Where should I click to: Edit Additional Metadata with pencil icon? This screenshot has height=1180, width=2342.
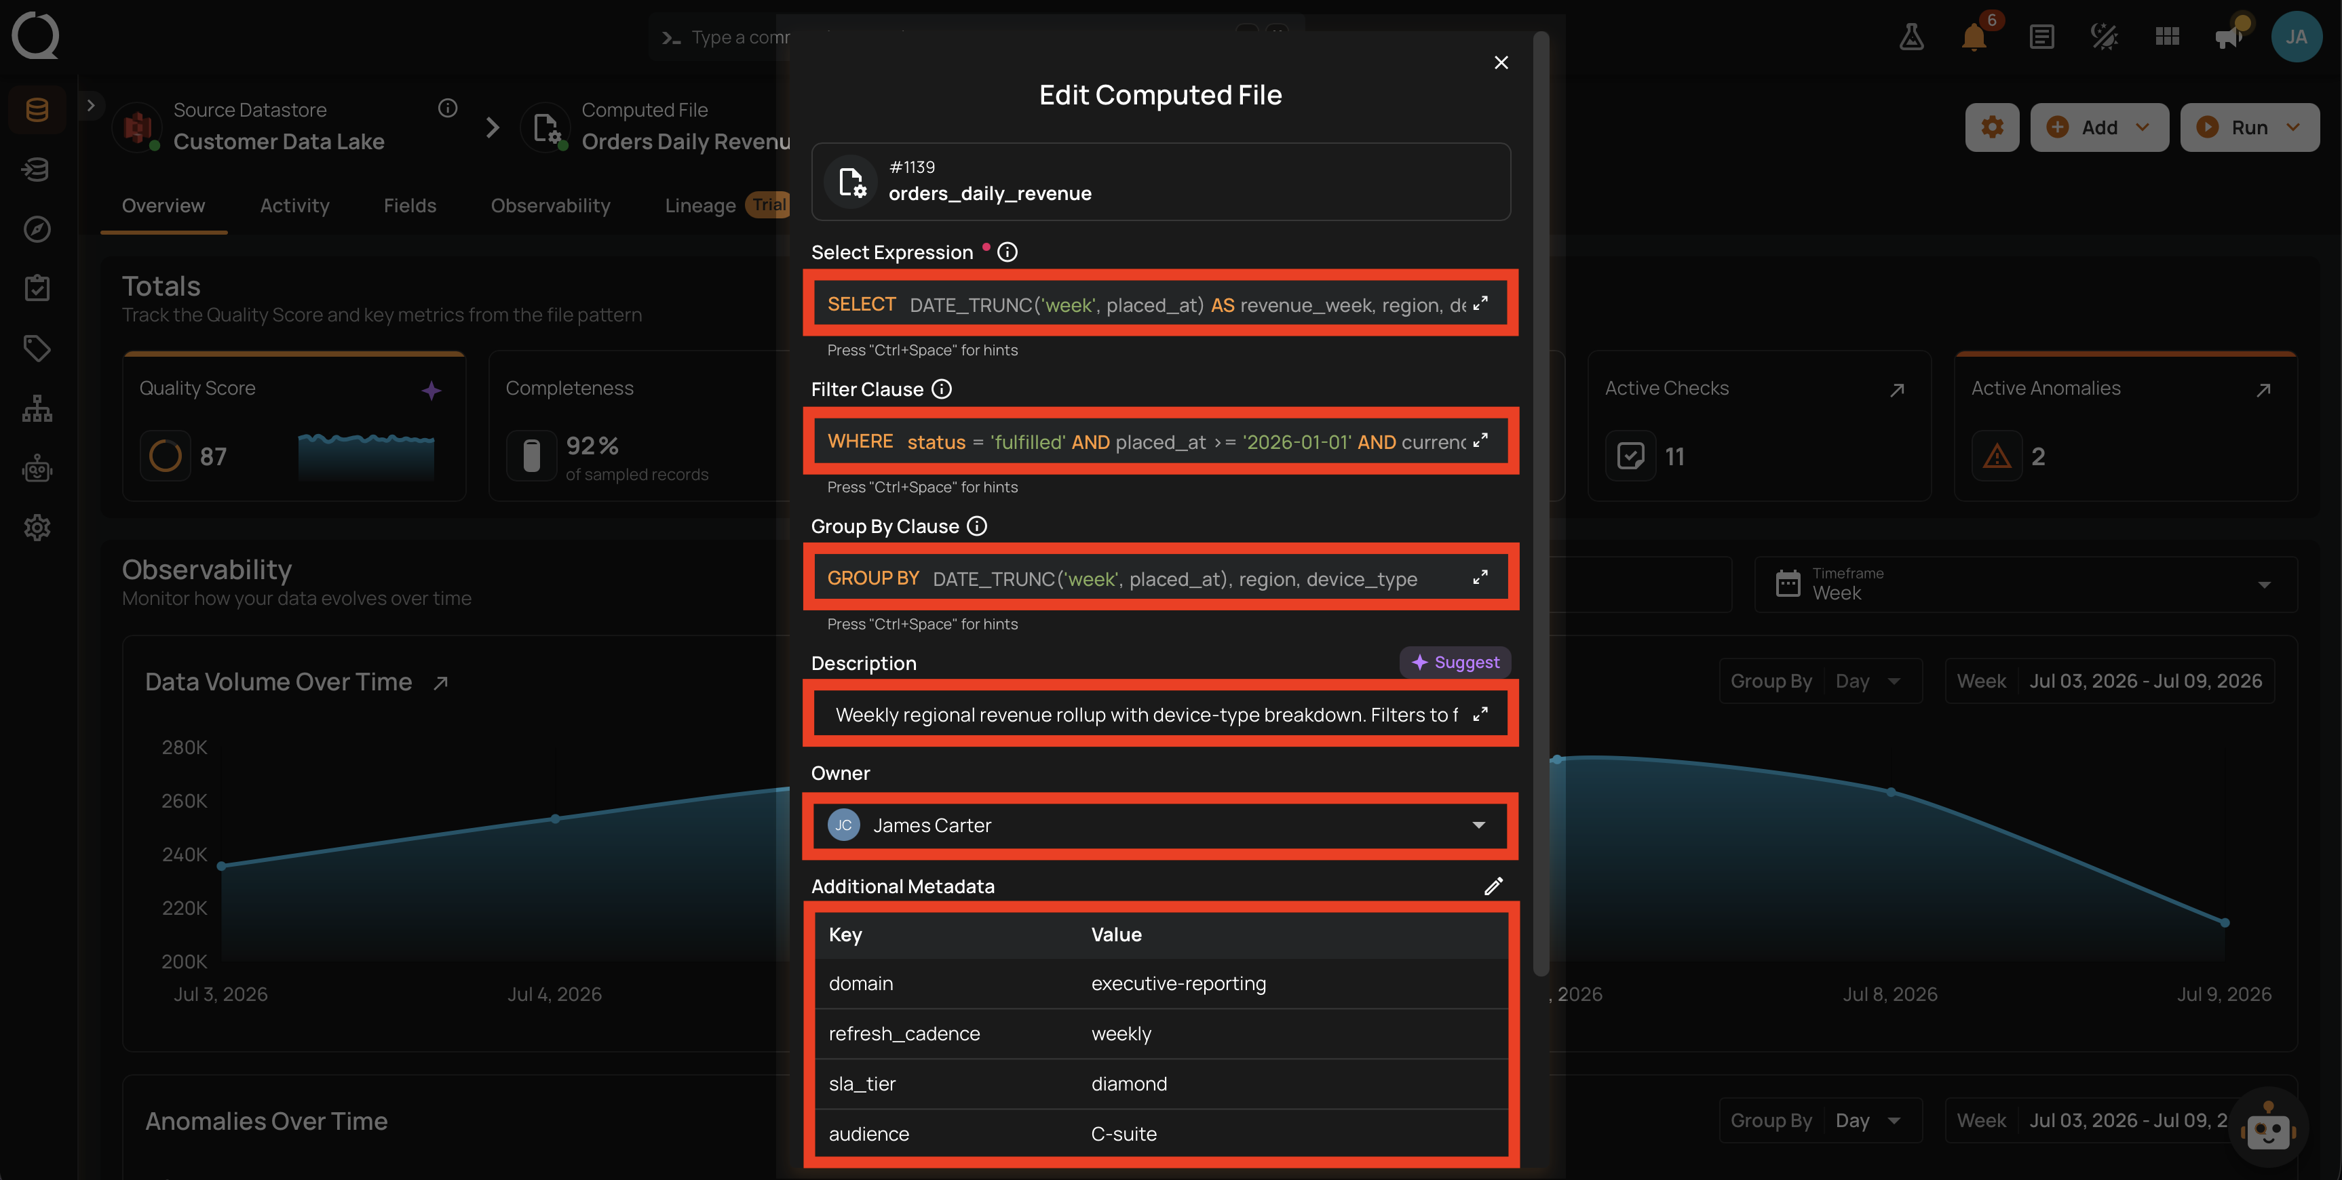(x=1494, y=886)
